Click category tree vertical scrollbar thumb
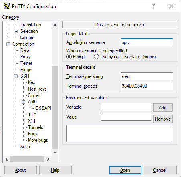Image resolution: width=181 pixels, height=177 pixels. (x=55, y=107)
